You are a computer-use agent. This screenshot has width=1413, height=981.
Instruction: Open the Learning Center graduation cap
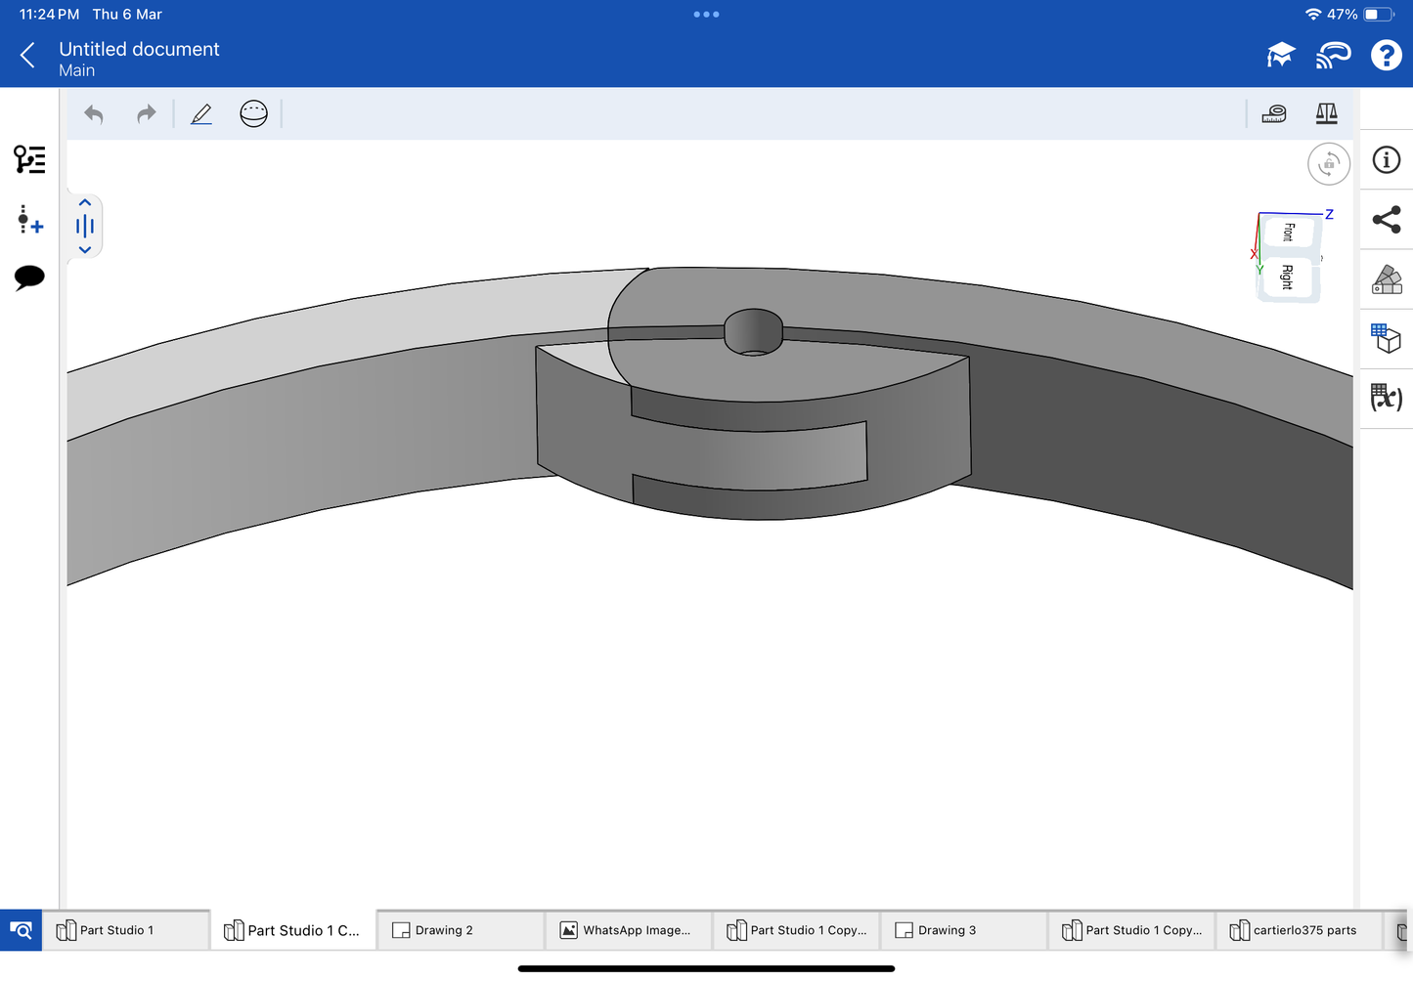coord(1280,56)
